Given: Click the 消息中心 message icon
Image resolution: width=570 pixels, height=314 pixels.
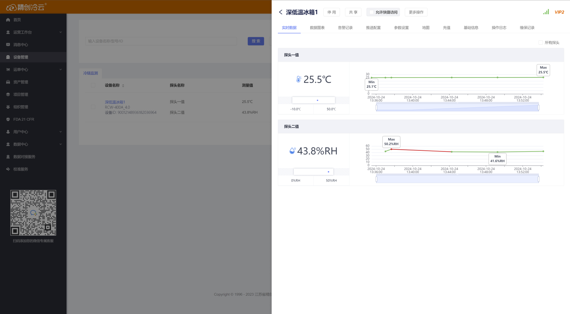Looking at the screenshot, I should [x=8, y=45].
